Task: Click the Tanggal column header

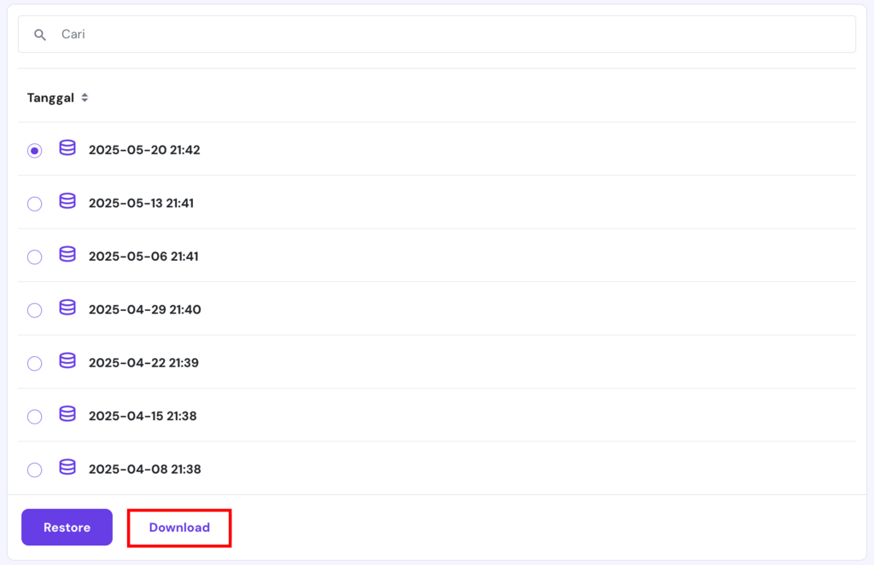Action: point(50,97)
